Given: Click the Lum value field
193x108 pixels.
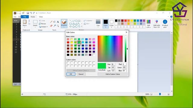Looking at the screenshot, I should tap(113, 71).
